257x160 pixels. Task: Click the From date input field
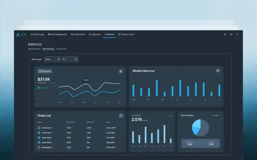pos(52,59)
